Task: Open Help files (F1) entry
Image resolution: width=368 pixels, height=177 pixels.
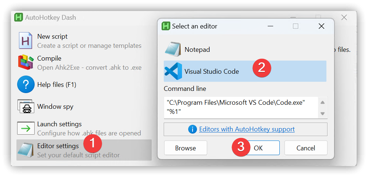Action: click(84, 84)
